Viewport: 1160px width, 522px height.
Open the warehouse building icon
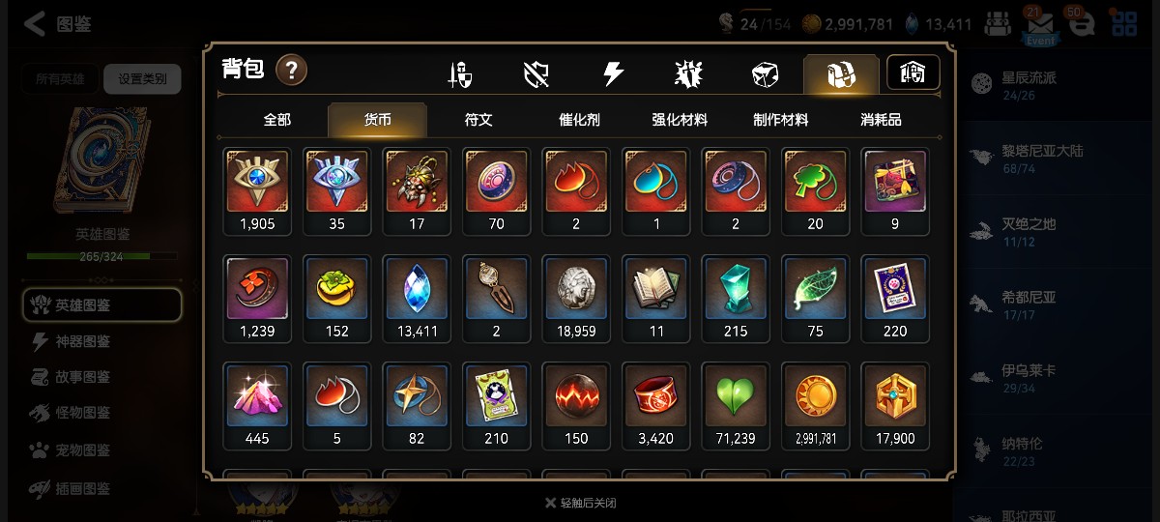coord(913,72)
